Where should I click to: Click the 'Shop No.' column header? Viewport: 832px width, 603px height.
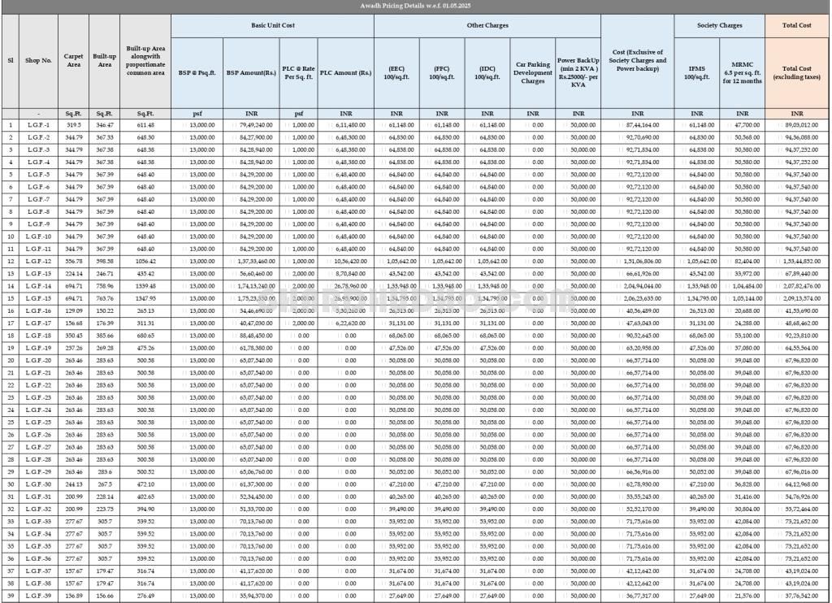(39, 60)
